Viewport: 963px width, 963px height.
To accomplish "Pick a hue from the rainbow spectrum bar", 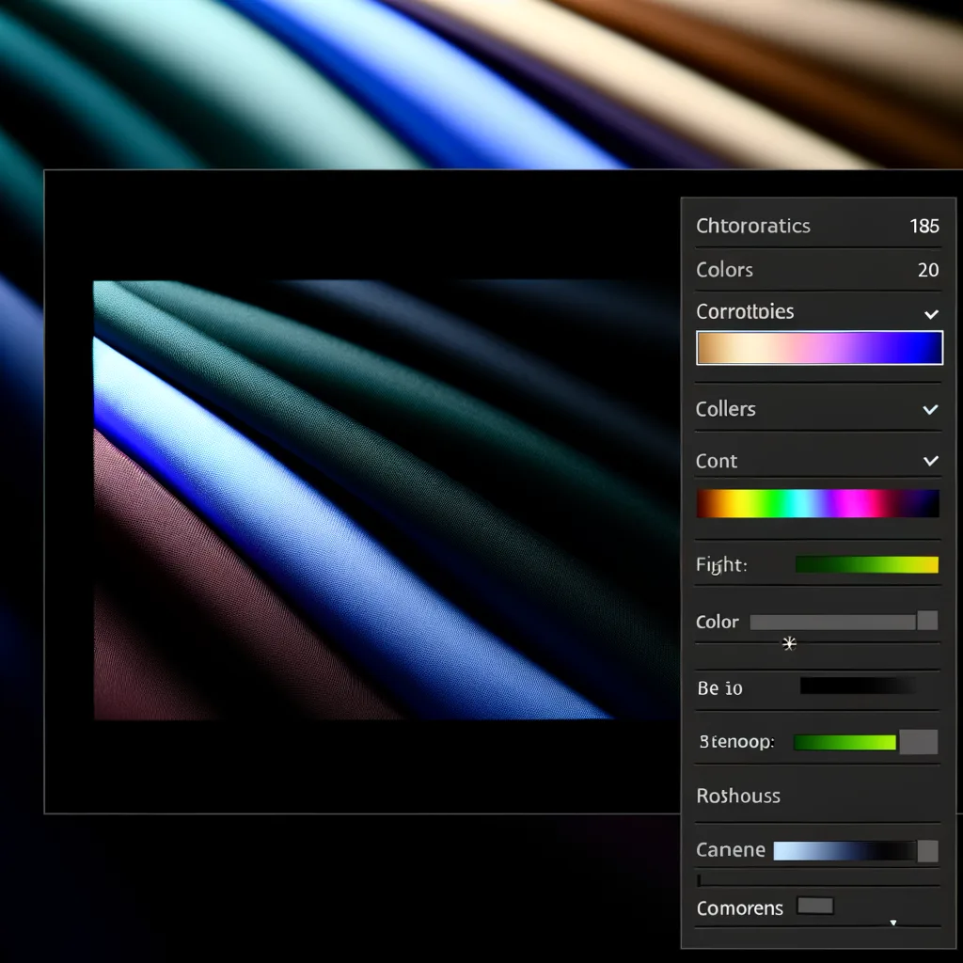I will [x=816, y=504].
